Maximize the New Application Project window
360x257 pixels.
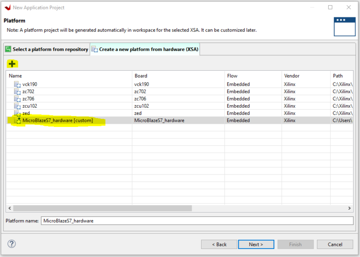tap(330, 7)
